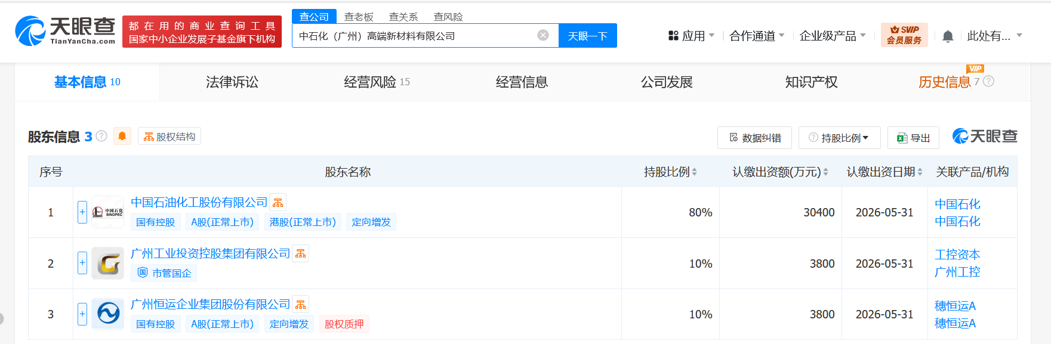Open the notification bell in the header

click(x=947, y=36)
